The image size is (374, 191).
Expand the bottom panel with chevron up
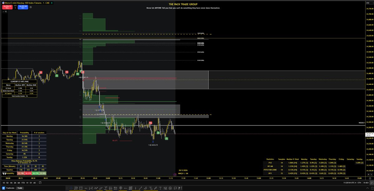[367, 188]
